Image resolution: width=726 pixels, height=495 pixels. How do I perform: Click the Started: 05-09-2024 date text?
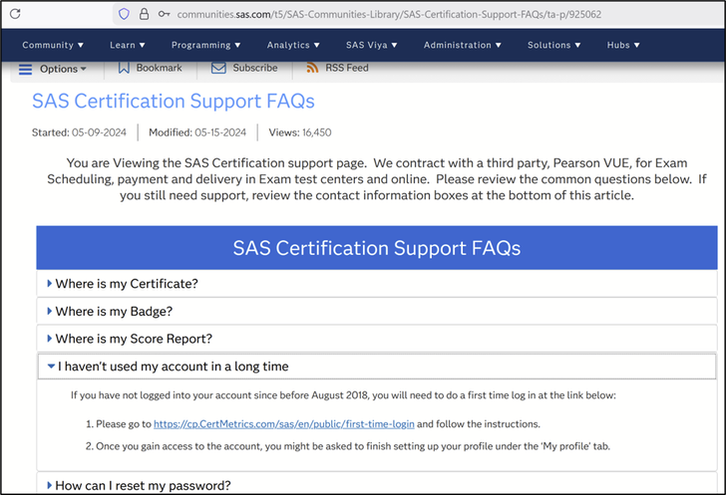[x=79, y=132]
